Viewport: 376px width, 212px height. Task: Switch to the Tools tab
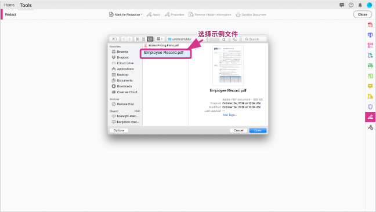(26, 5)
